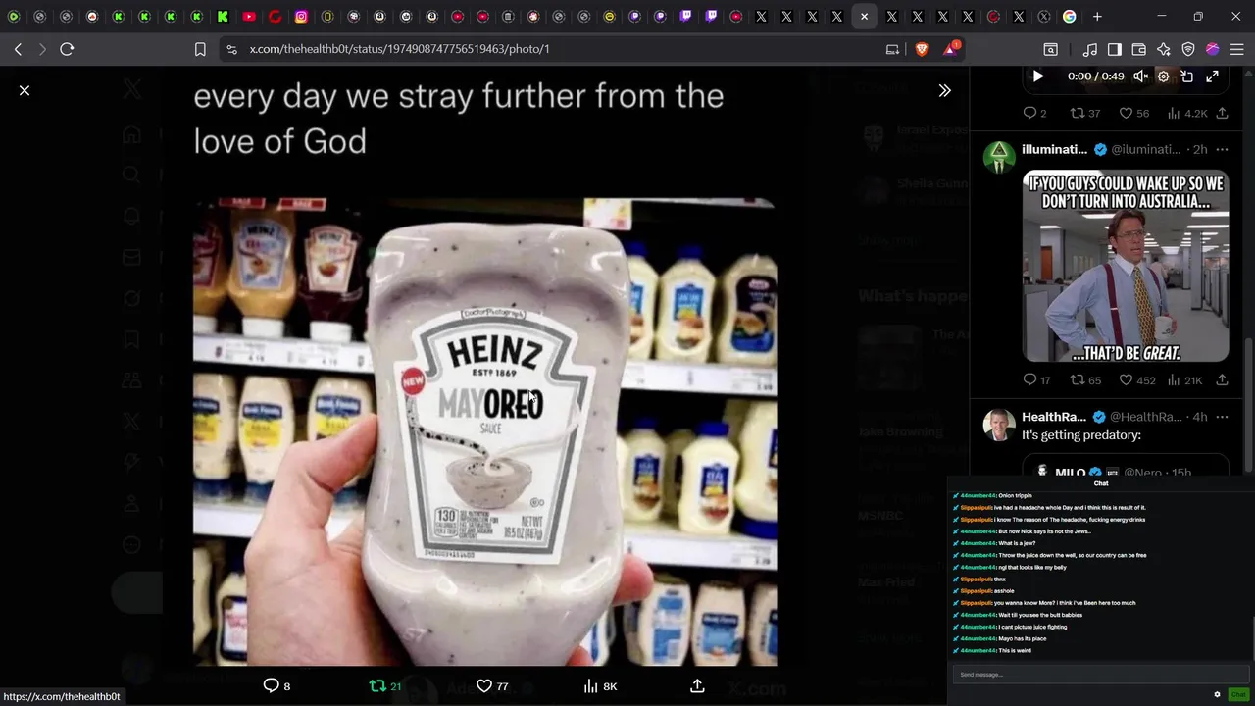Viewport: 1255px width, 706px height.
Task: Open HealthRanger account avatar
Action: 999,425
